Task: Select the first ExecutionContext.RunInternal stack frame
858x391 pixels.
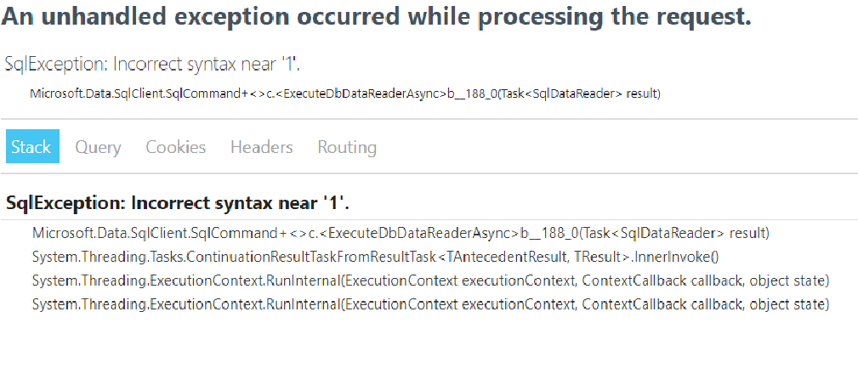Action: [430, 281]
